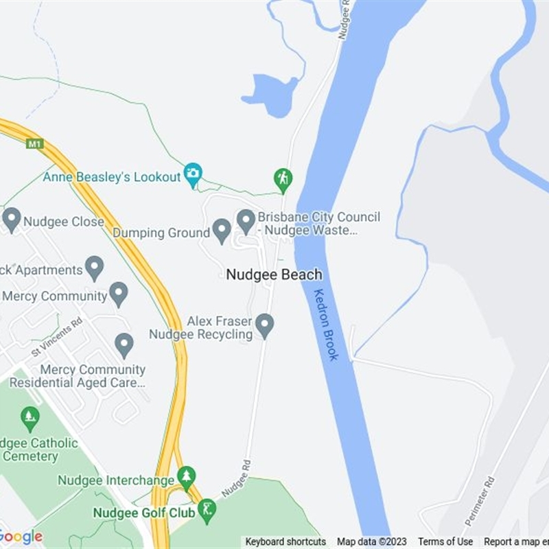Click the Mercy Community map pin

(x=118, y=295)
